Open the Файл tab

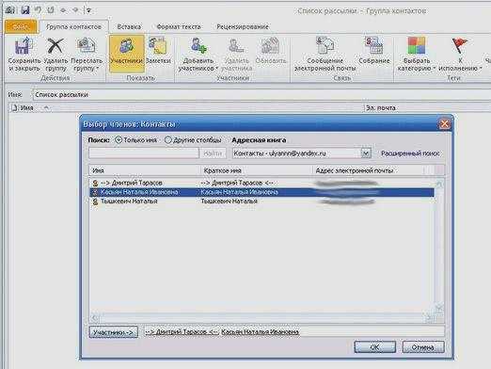(21, 26)
